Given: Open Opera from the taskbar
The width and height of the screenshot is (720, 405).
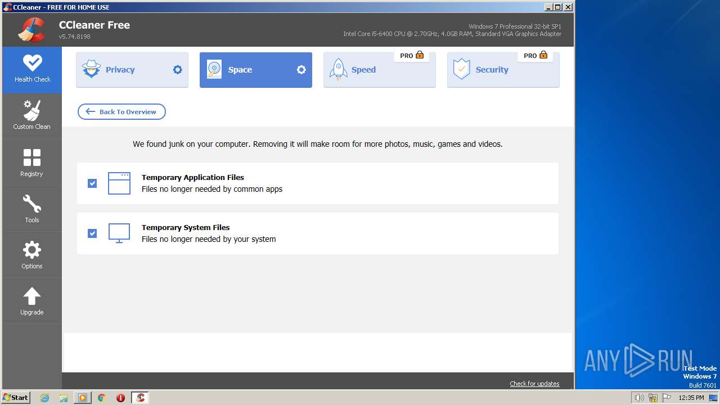Looking at the screenshot, I should pos(120,398).
